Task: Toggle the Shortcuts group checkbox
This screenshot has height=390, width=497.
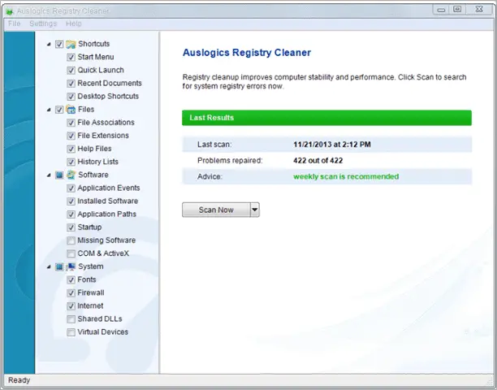Action: (59, 44)
